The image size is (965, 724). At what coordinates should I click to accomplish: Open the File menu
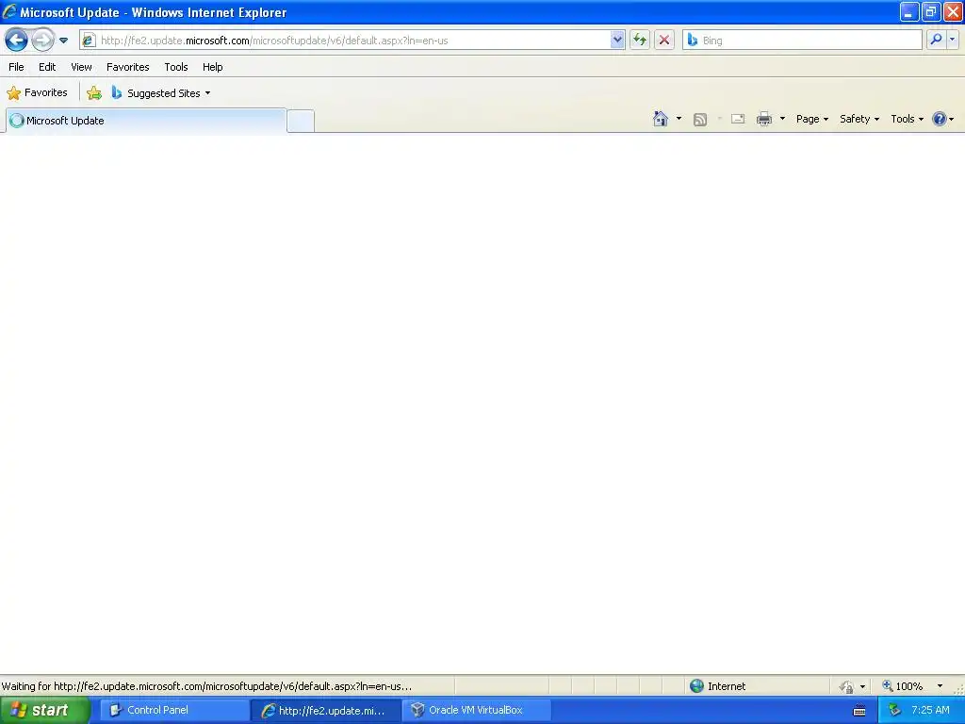coord(17,67)
